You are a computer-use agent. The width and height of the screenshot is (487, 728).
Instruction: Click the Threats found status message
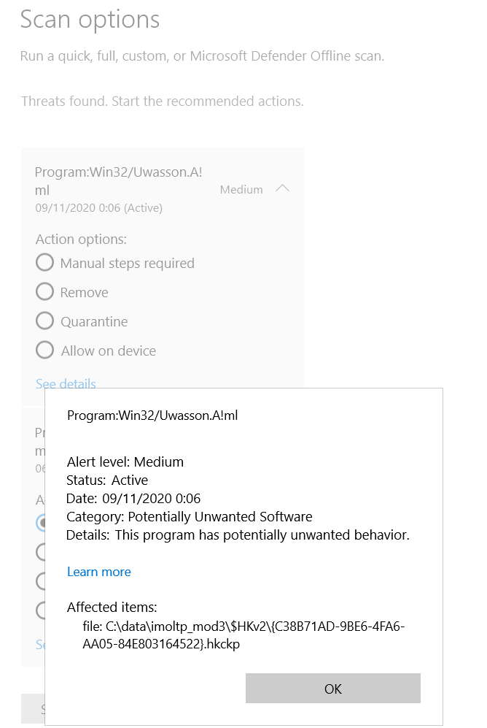click(162, 101)
